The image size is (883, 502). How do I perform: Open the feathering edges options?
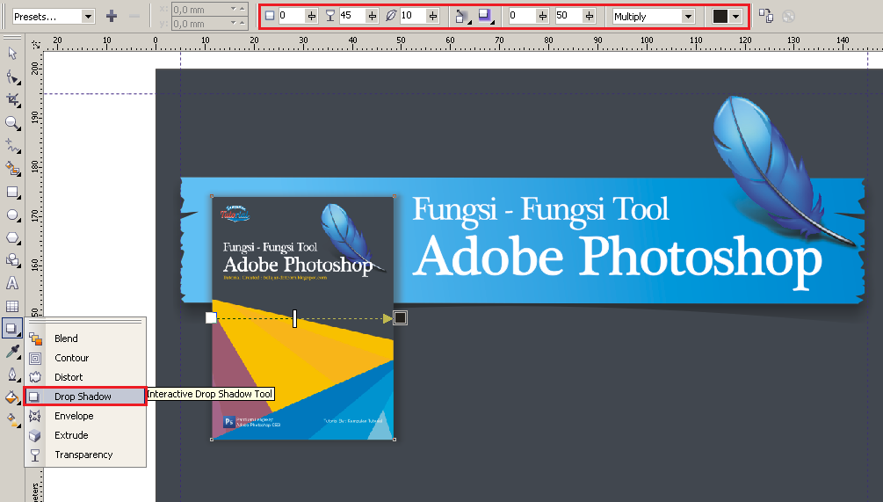(x=485, y=17)
